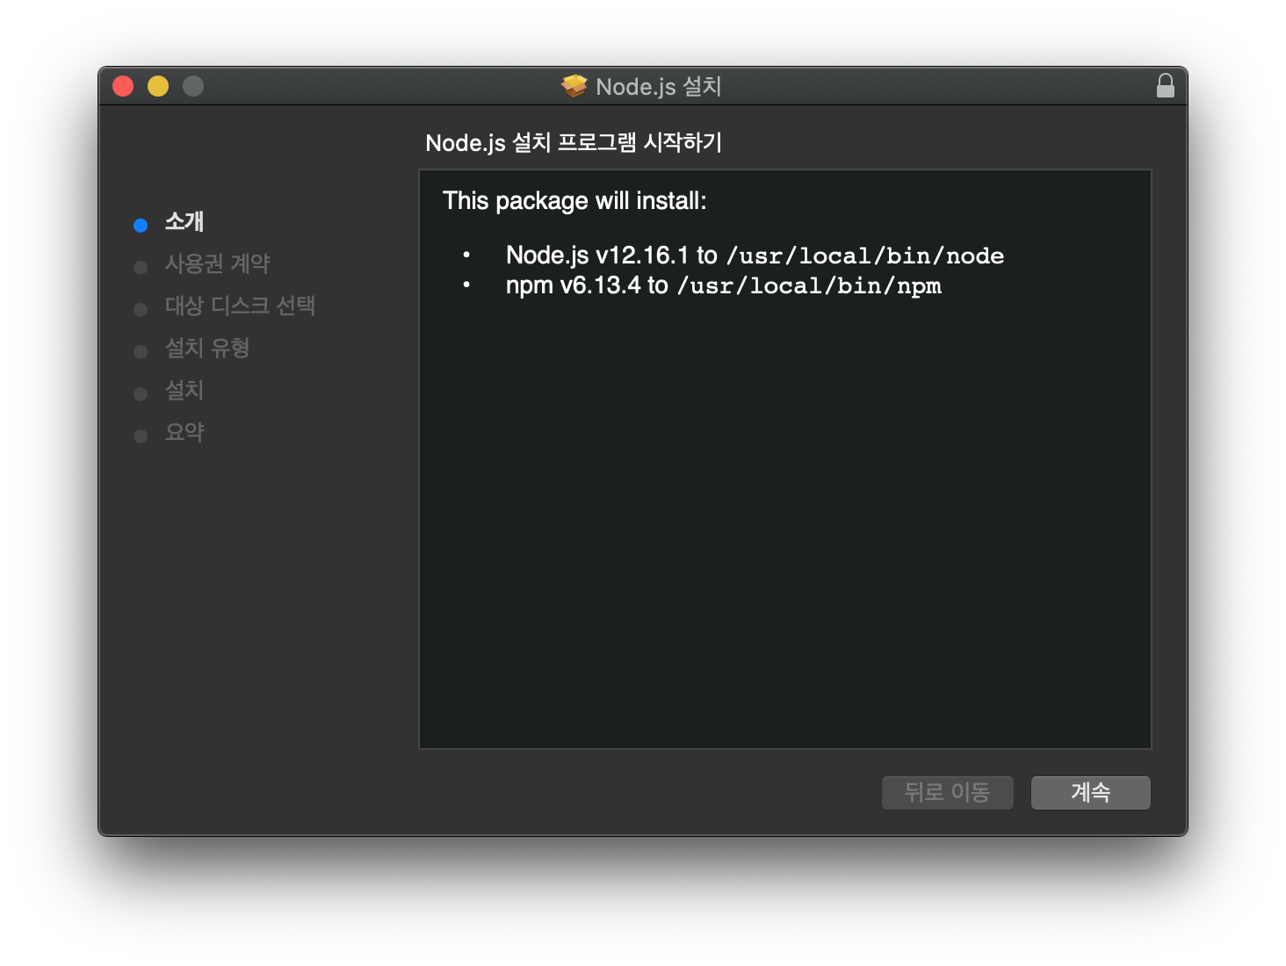Viewport: 1286px width, 966px height.
Task: Select the 요약 step in the sidebar
Action: (x=184, y=432)
